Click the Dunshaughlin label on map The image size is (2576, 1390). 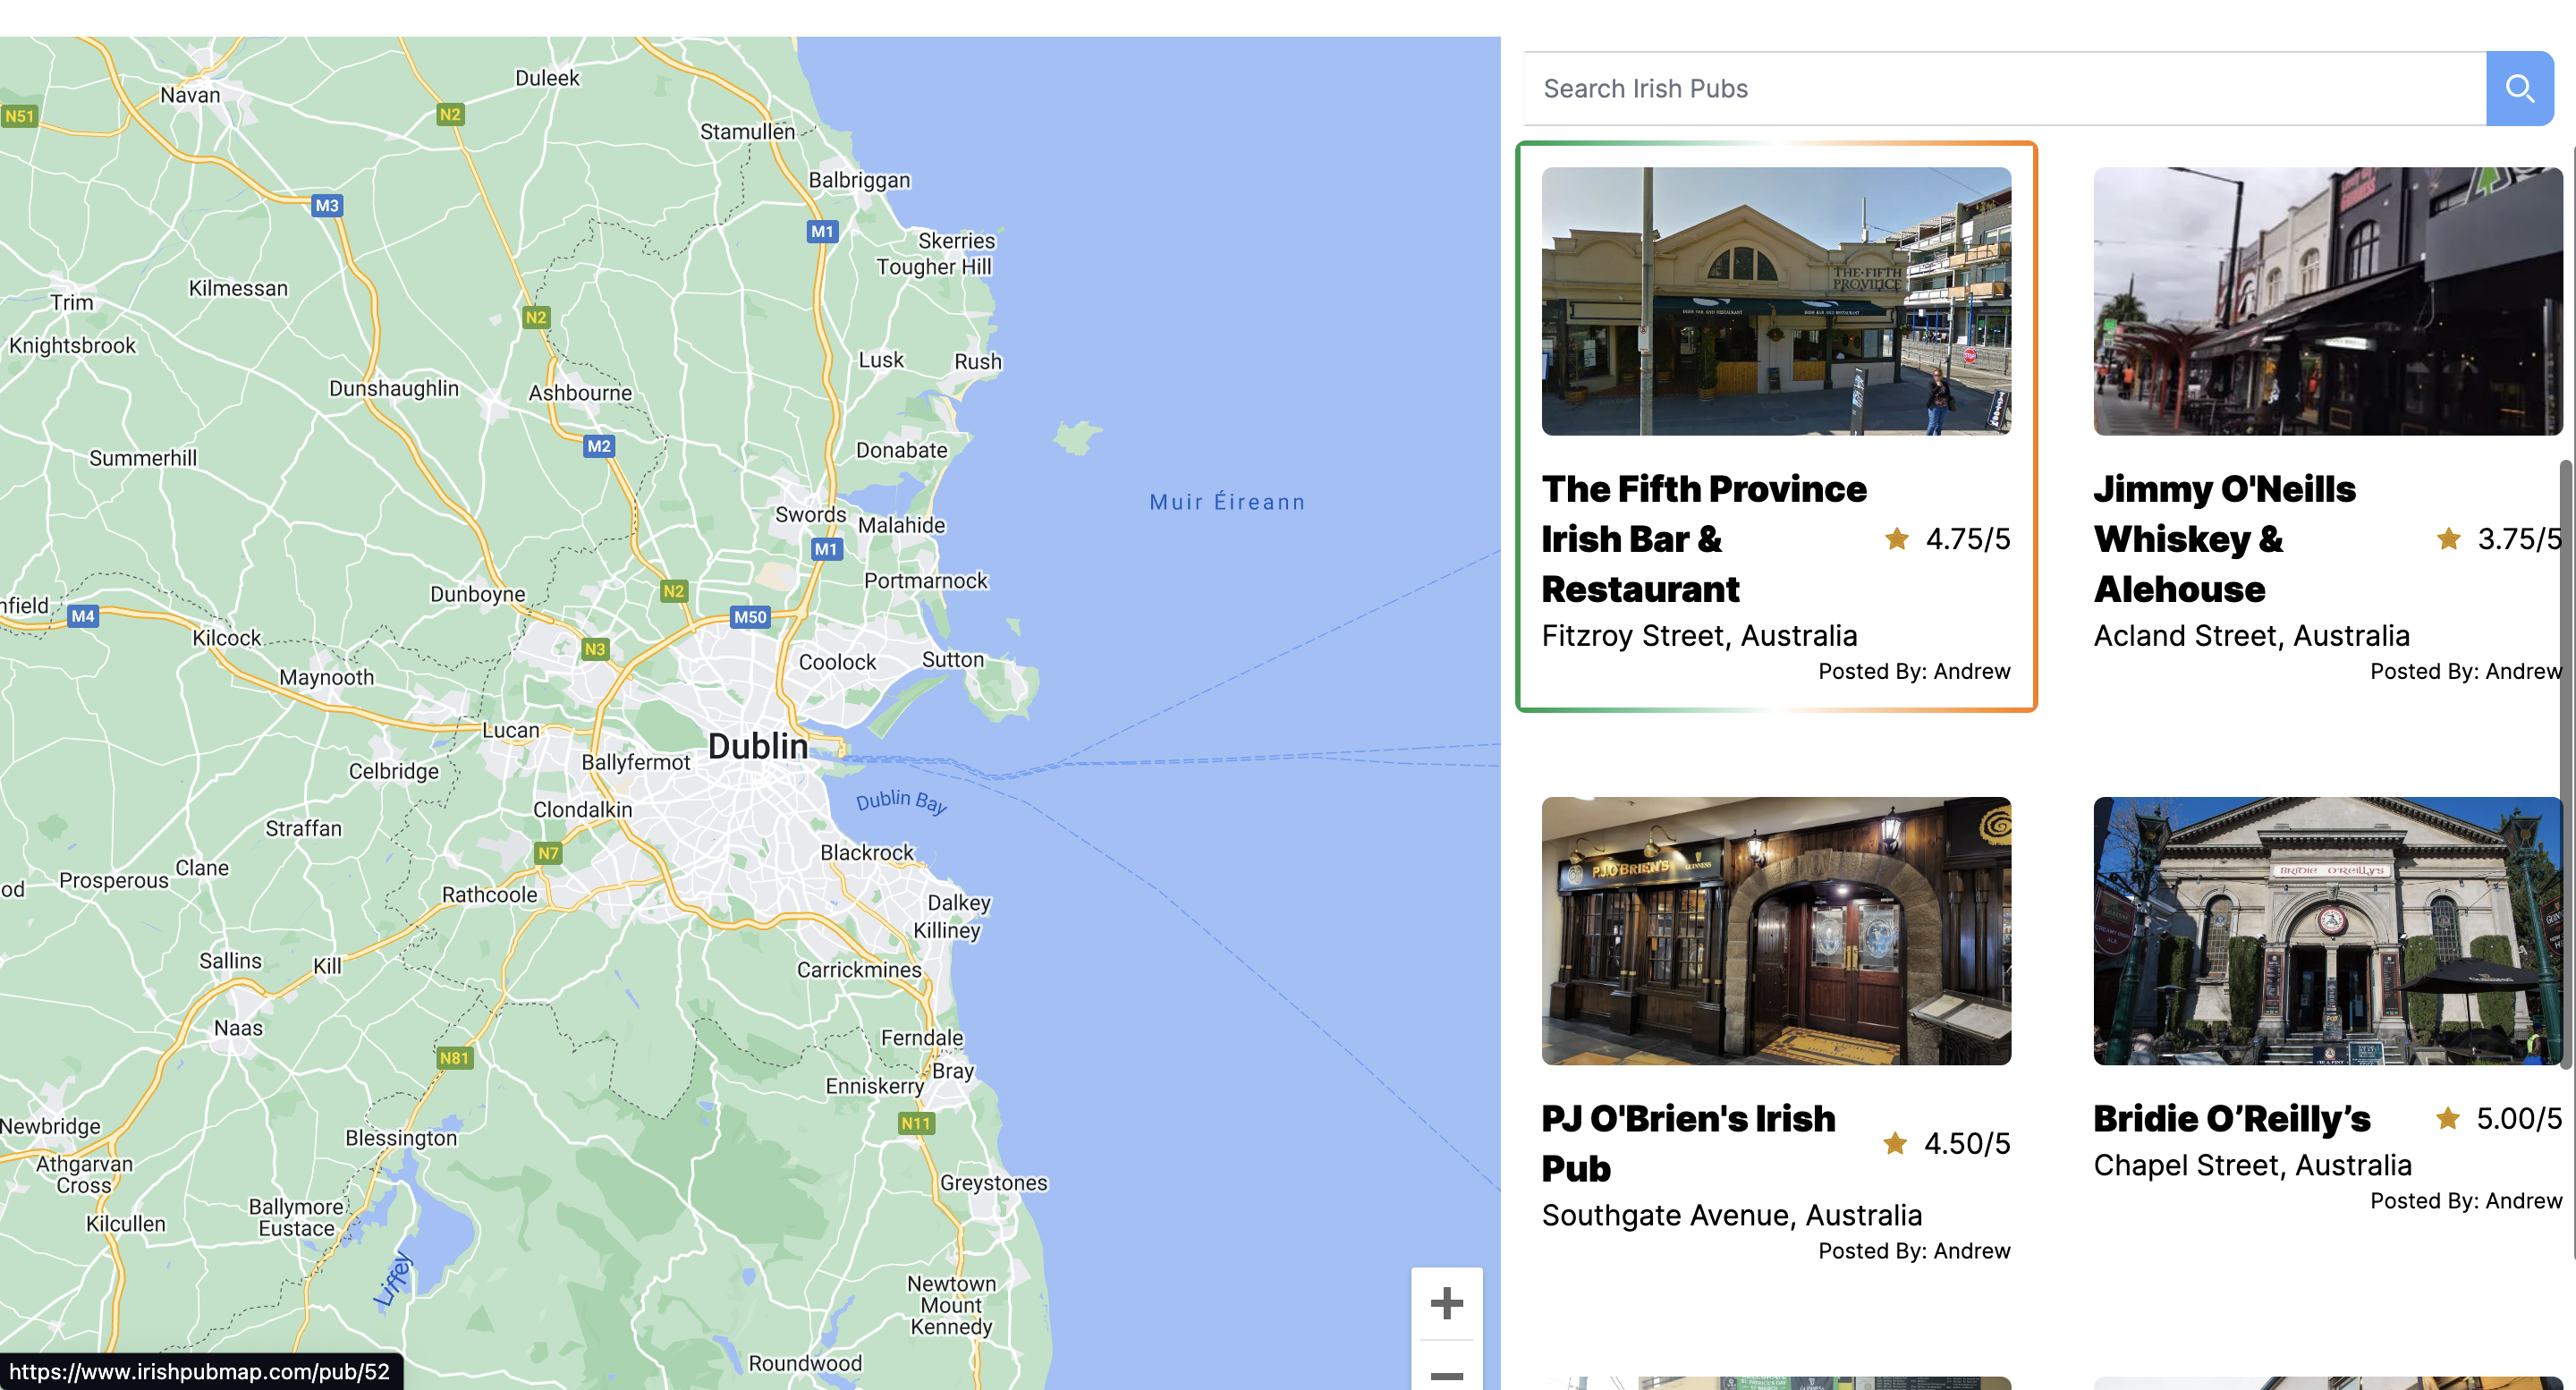(394, 388)
